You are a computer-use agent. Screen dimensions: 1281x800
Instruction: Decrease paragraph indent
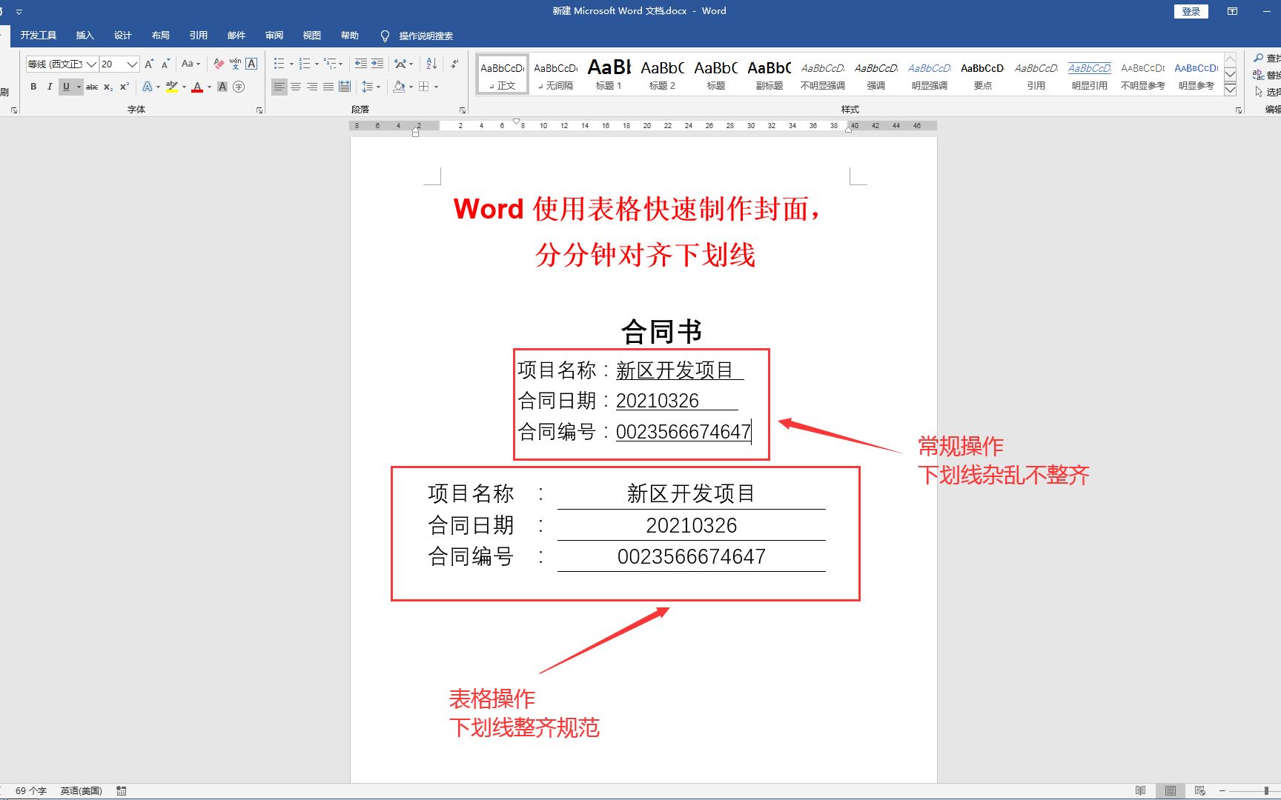(361, 64)
